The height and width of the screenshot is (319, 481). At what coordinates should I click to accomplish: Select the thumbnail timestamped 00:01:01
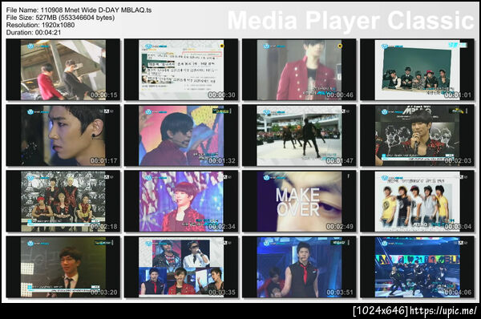pos(417,70)
